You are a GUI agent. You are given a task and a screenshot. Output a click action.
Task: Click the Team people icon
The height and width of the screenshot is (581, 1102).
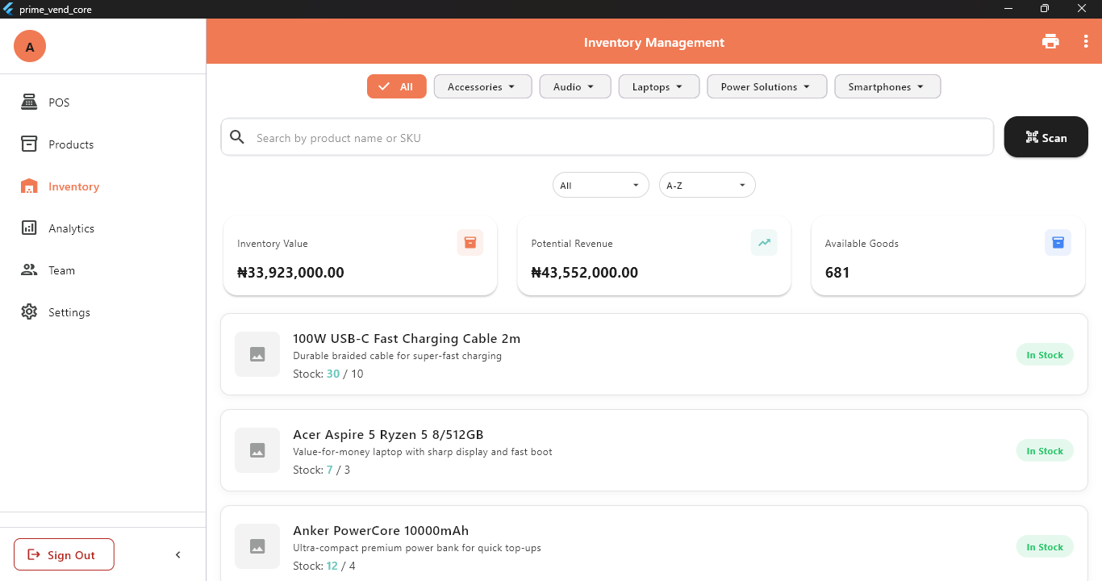point(29,270)
